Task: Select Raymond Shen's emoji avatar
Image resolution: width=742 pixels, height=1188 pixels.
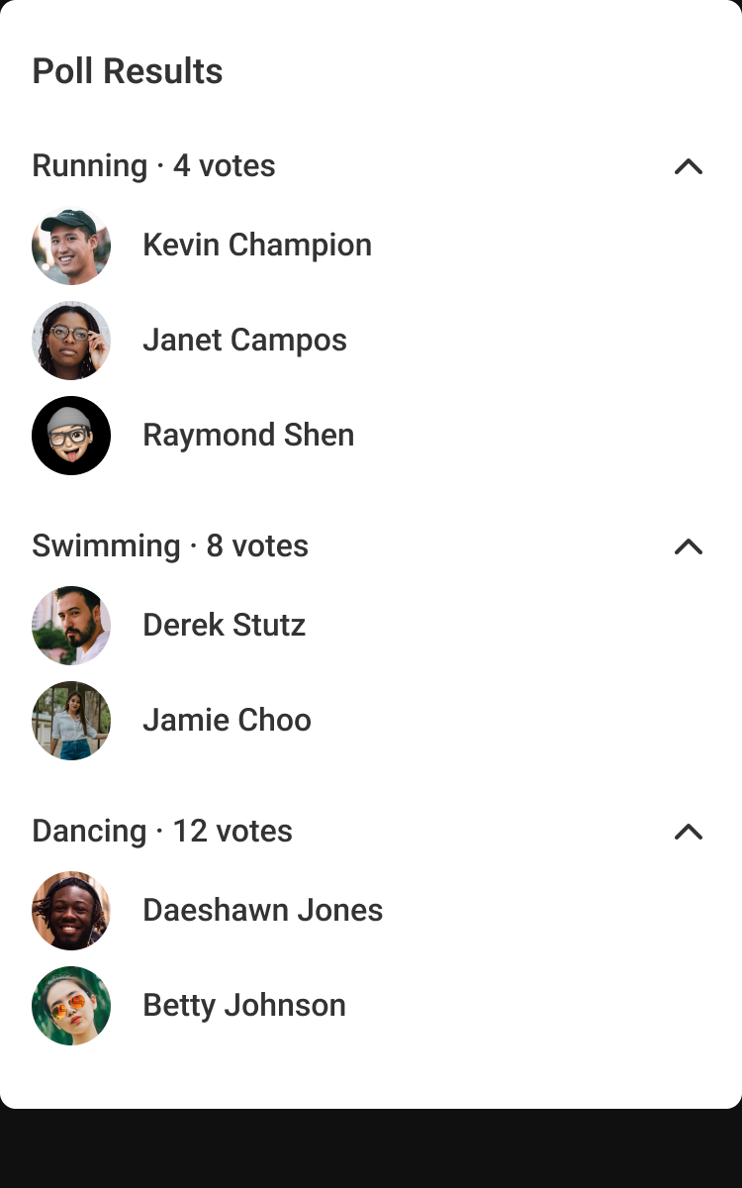Action: click(71, 436)
